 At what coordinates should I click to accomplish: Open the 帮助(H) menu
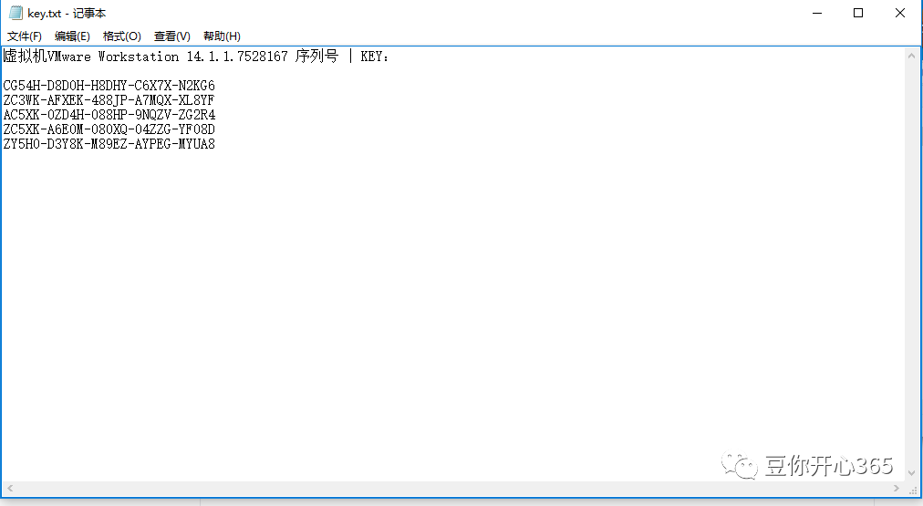click(222, 36)
